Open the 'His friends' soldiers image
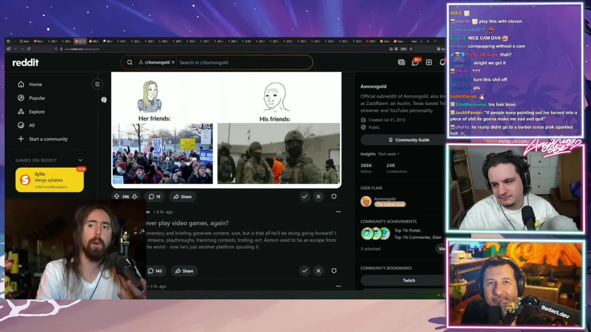This screenshot has width=591, height=332. pyautogui.click(x=278, y=154)
